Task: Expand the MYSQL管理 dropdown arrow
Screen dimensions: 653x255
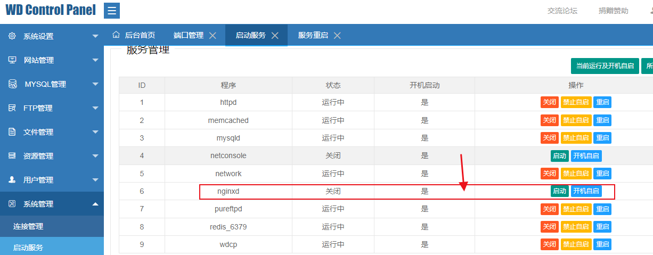Action: point(95,84)
